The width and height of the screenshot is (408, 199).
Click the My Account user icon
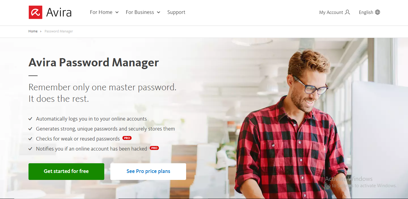coord(347,12)
